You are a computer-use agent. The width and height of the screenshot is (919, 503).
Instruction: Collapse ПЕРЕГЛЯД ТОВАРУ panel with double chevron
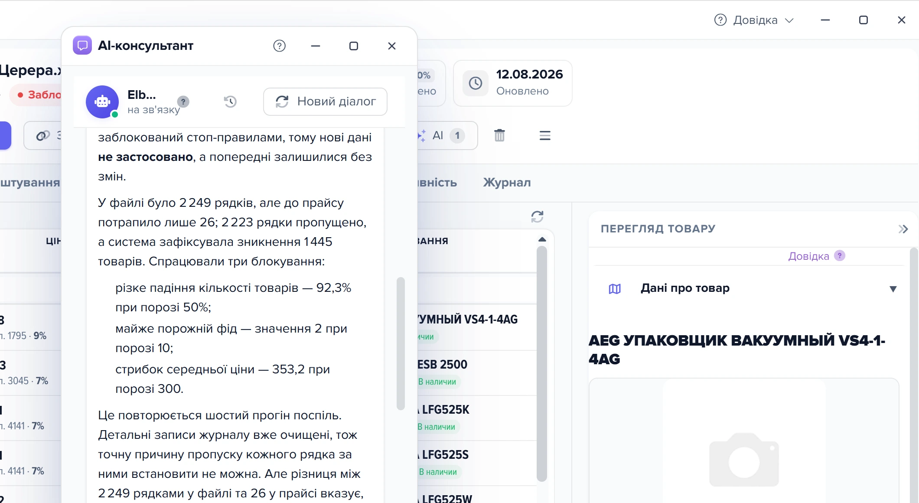903,229
